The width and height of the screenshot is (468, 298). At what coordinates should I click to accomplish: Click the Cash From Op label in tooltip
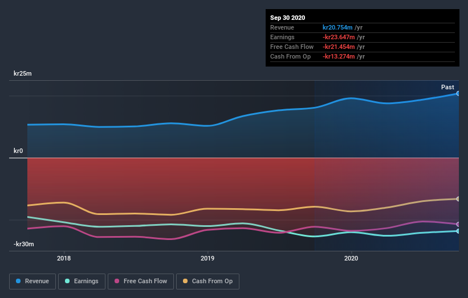point(290,56)
